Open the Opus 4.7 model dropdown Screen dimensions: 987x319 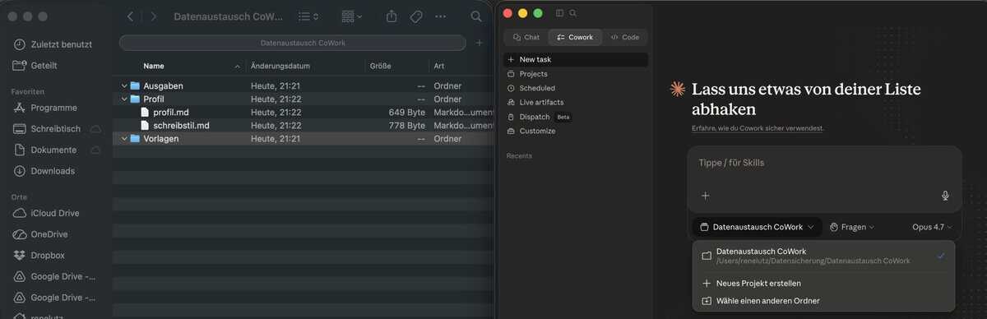932,227
